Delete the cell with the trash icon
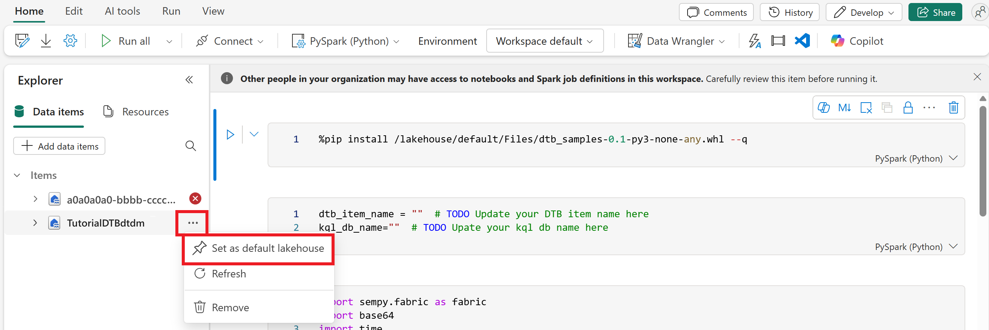 click(x=954, y=108)
